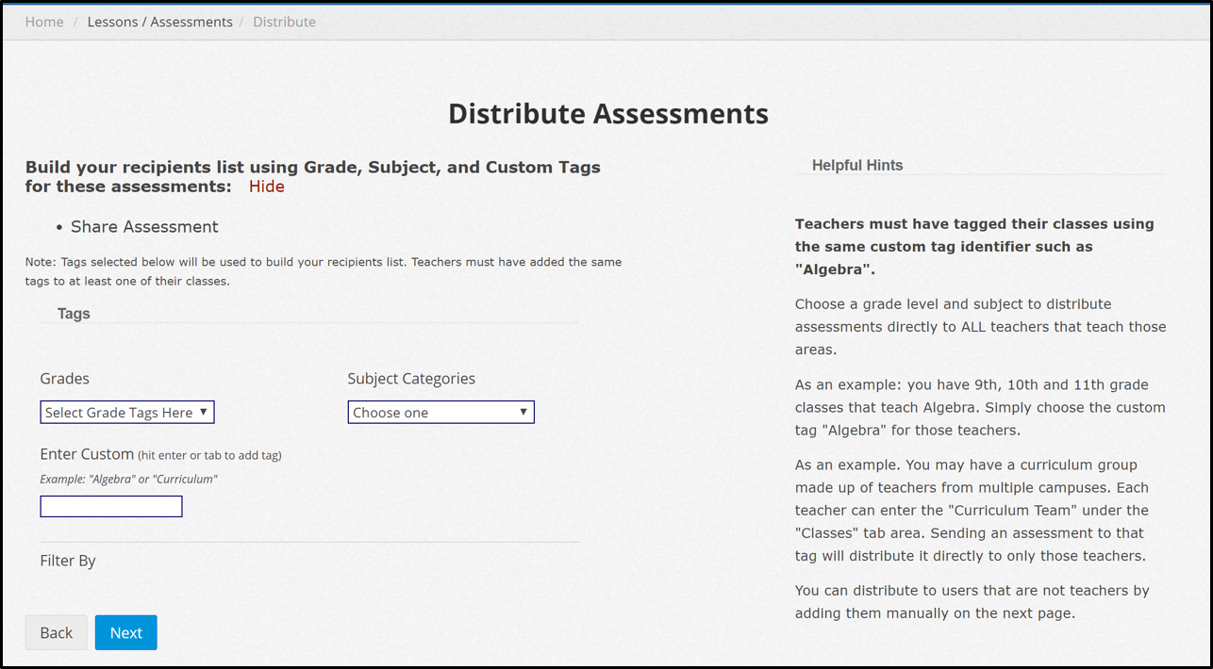Hide the assessments list with Hide link

click(266, 187)
